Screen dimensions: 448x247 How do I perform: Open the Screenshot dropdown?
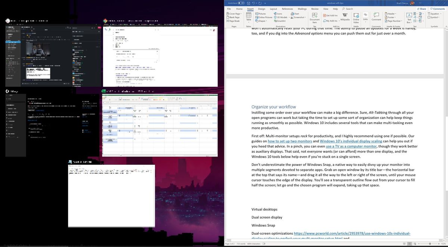click(298, 18)
